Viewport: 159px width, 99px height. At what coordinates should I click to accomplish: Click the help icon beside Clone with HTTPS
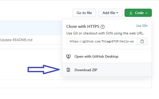[x=103, y=27]
